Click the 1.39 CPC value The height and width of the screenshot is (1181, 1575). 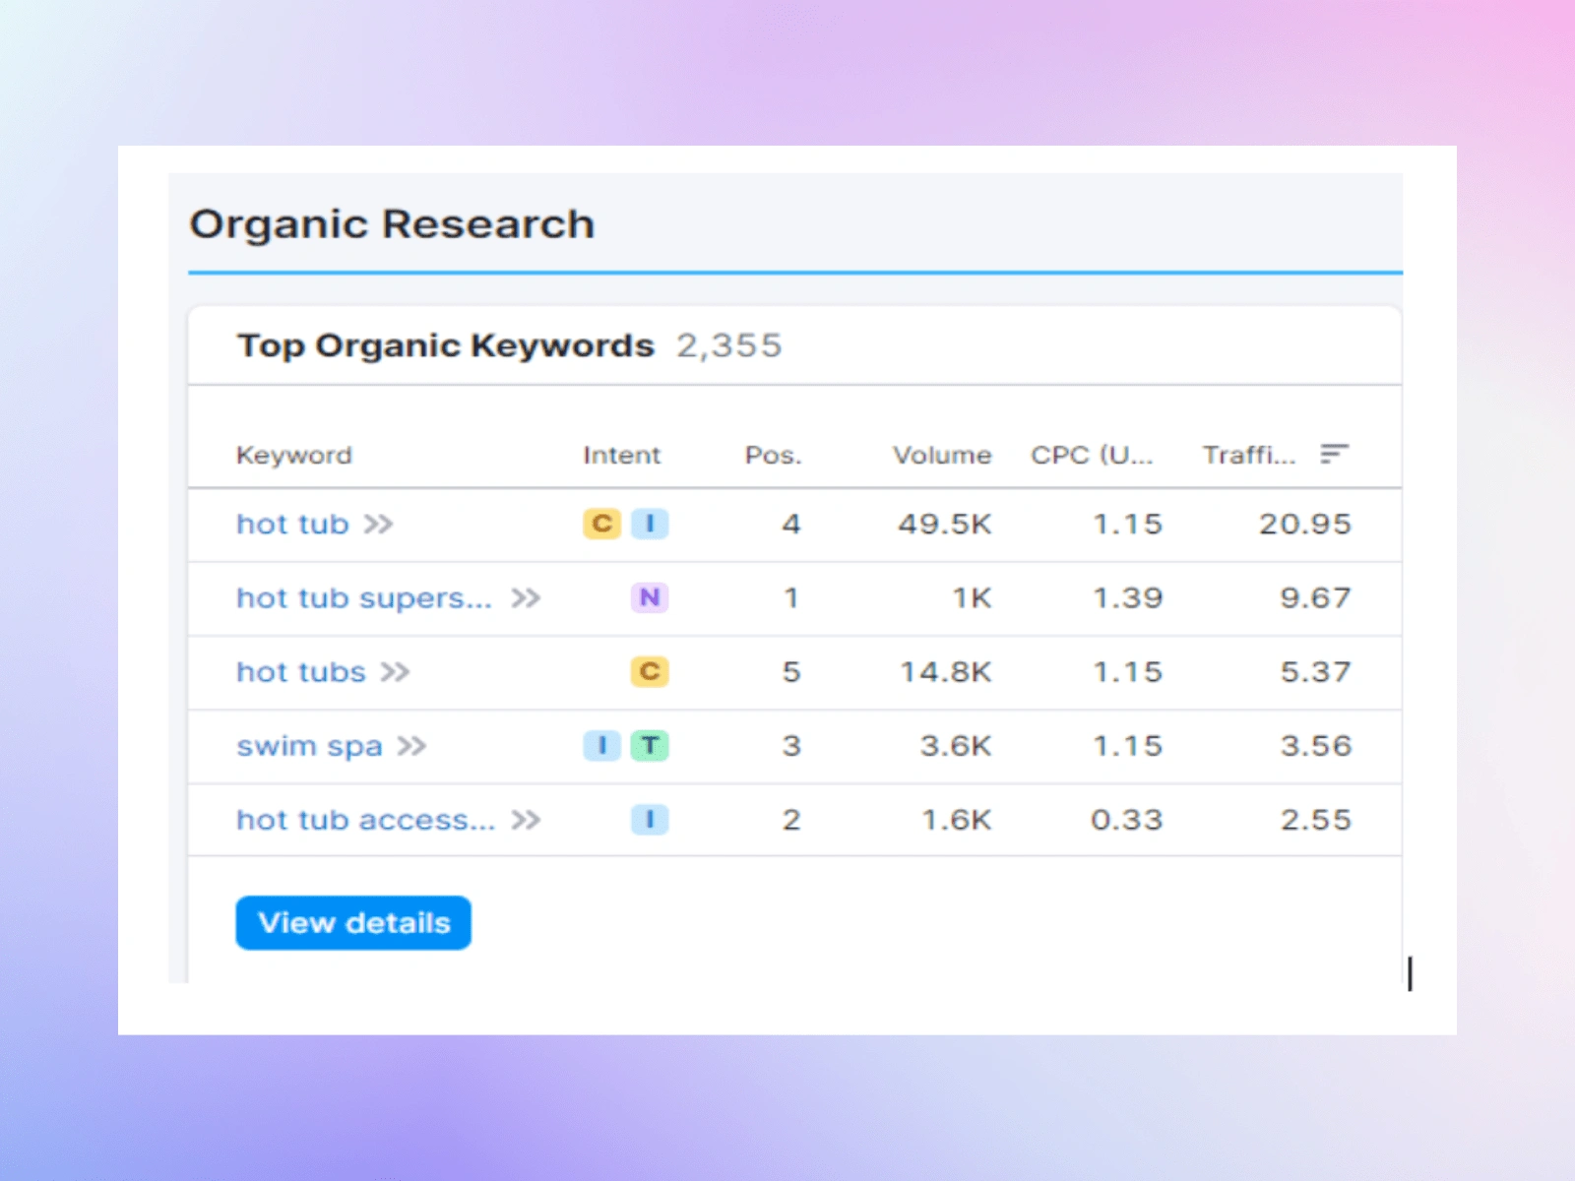tap(1128, 597)
